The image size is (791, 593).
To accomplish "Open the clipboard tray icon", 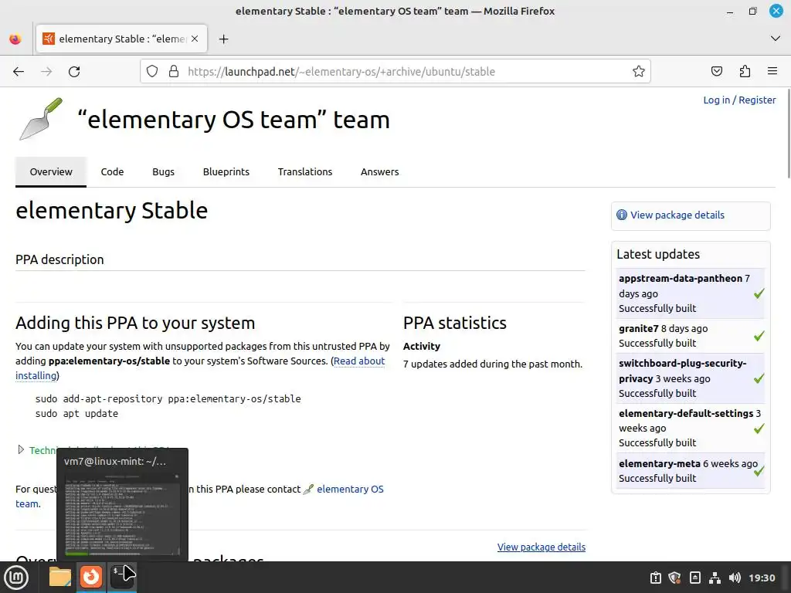I will click(655, 578).
